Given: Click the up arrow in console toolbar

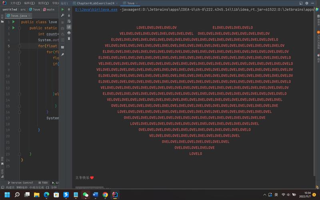Looking at the screenshot, I should pos(69,10).
